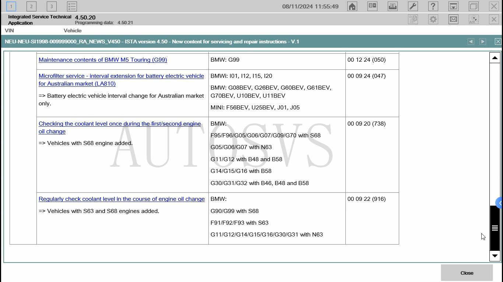The image size is (503, 282).
Task: Click G30/G31/G32 with B46, B48 and B58
Action: 260,183
